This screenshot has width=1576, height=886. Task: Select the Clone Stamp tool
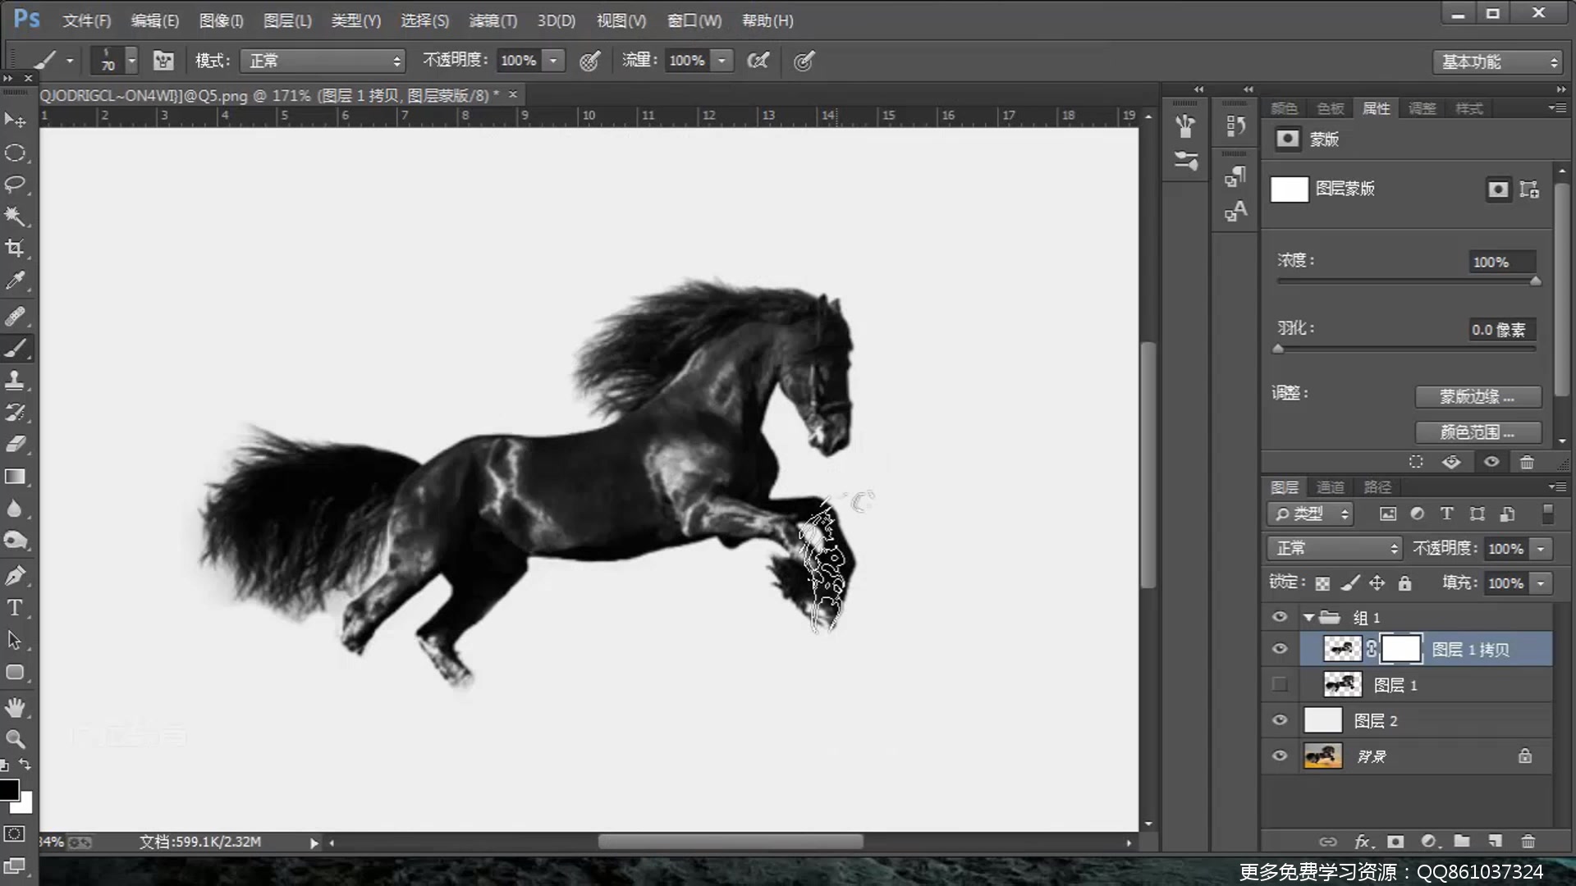(x=15, y=380)
